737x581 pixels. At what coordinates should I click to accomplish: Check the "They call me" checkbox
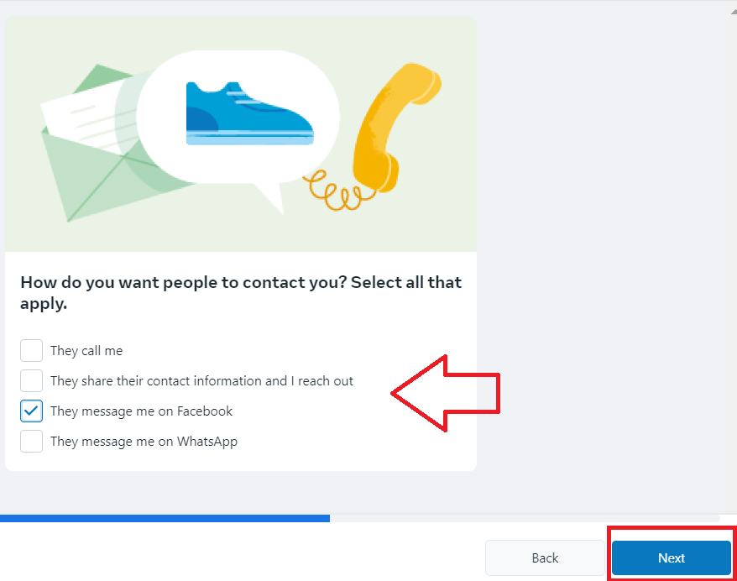tap(32, 351)
